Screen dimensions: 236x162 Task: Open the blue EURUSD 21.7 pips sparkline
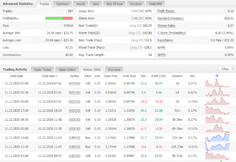(217, 138)
